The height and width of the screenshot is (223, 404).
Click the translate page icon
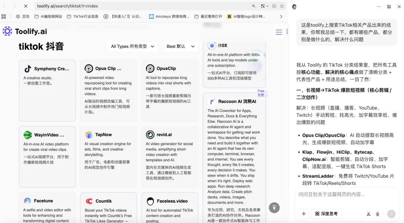[x=263, y=6]
